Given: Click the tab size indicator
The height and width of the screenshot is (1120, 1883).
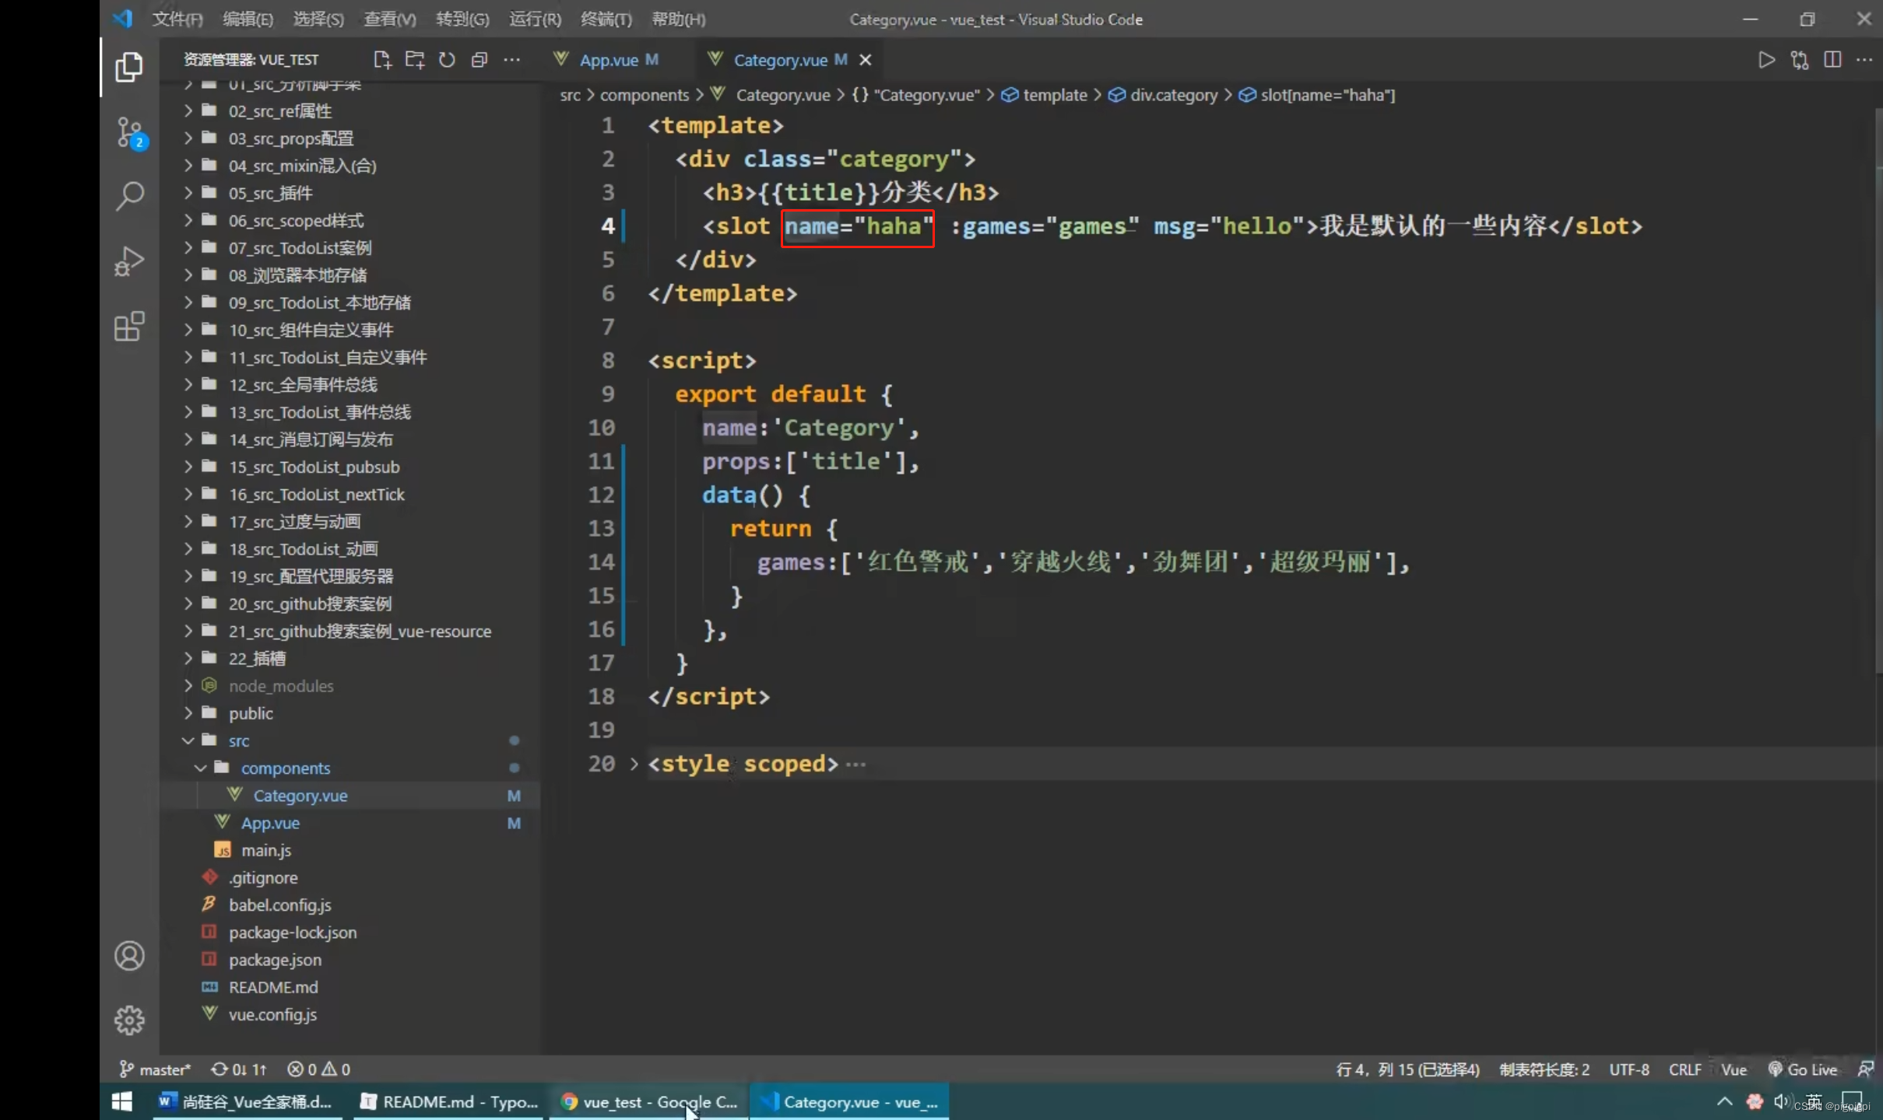Looking at the screenshot, I should 1544,1069.
